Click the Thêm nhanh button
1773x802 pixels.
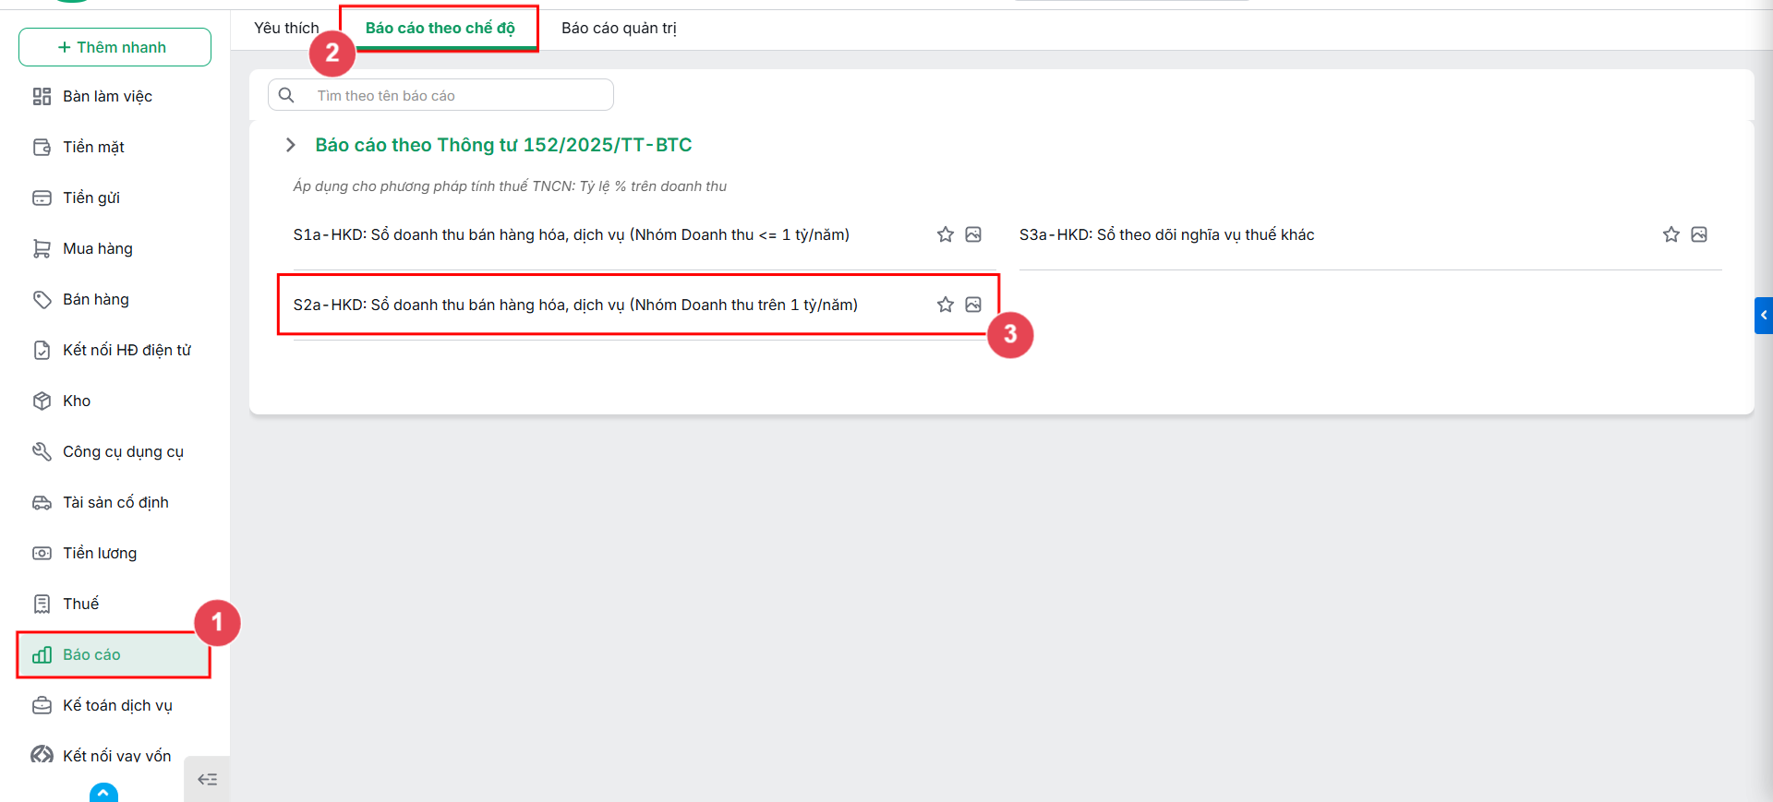[x=115, y=47]
